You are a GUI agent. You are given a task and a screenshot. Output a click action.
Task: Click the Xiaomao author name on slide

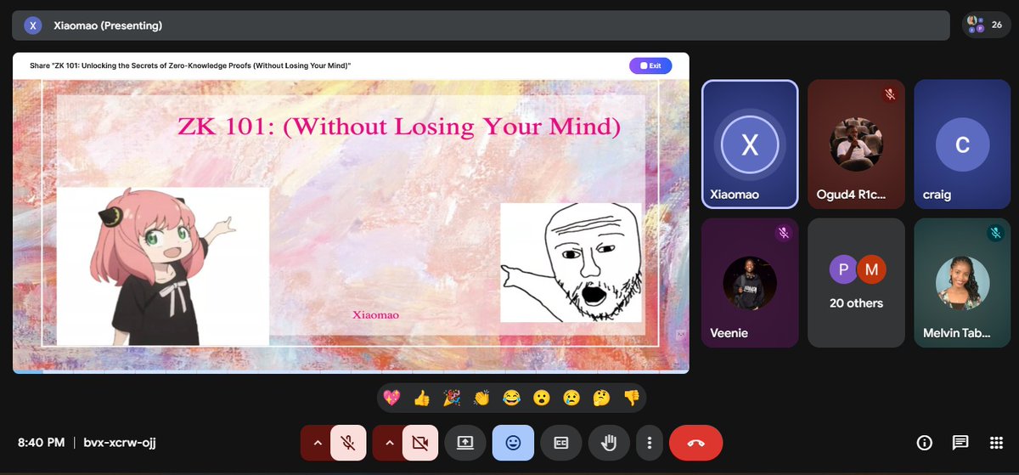tap(375, 314)
